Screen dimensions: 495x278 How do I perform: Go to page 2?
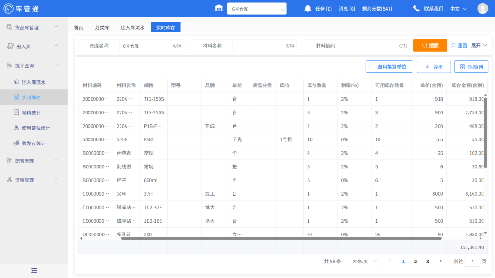(x=415, y=262)
